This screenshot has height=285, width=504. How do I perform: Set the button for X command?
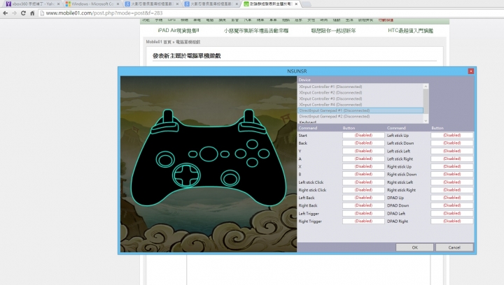click(363, 166)
